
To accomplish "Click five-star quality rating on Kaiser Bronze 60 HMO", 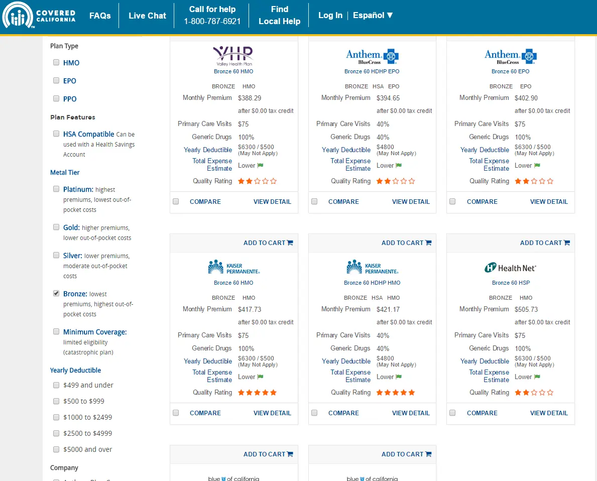I will (257, 393).
